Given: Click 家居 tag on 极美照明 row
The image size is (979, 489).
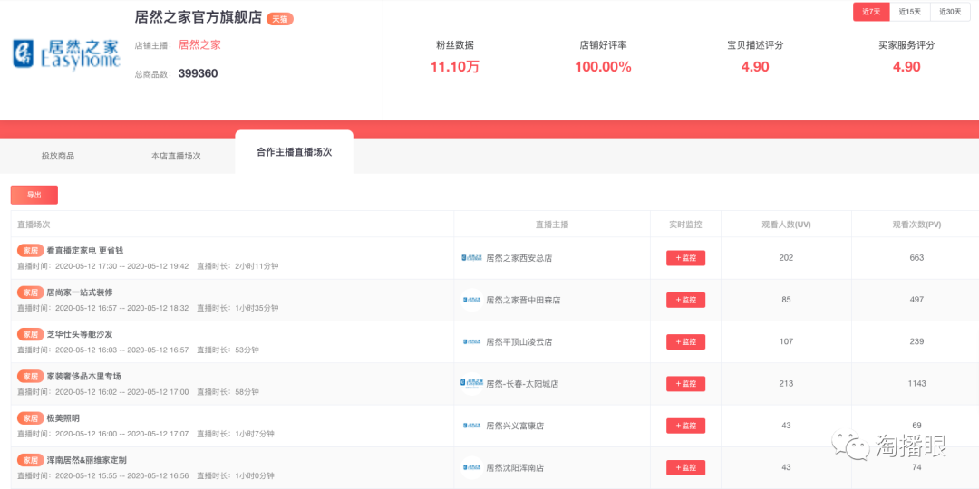Looking at the screenshot, I should (x=31, y=417).
